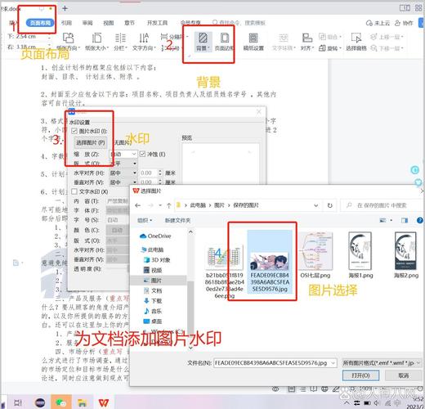Click the volume icon in system tray
The width and height of the screenshot is (425, 409).
(377, 402)
